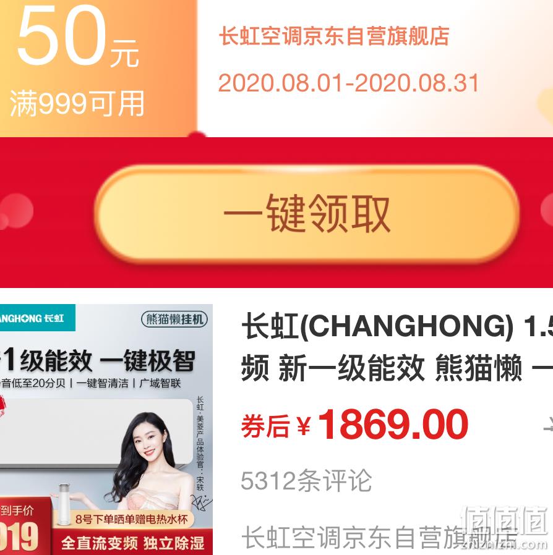This screenshot has height=555, width=553.
Task: View the 5312条评论 reviews
Action: [306, 481]
